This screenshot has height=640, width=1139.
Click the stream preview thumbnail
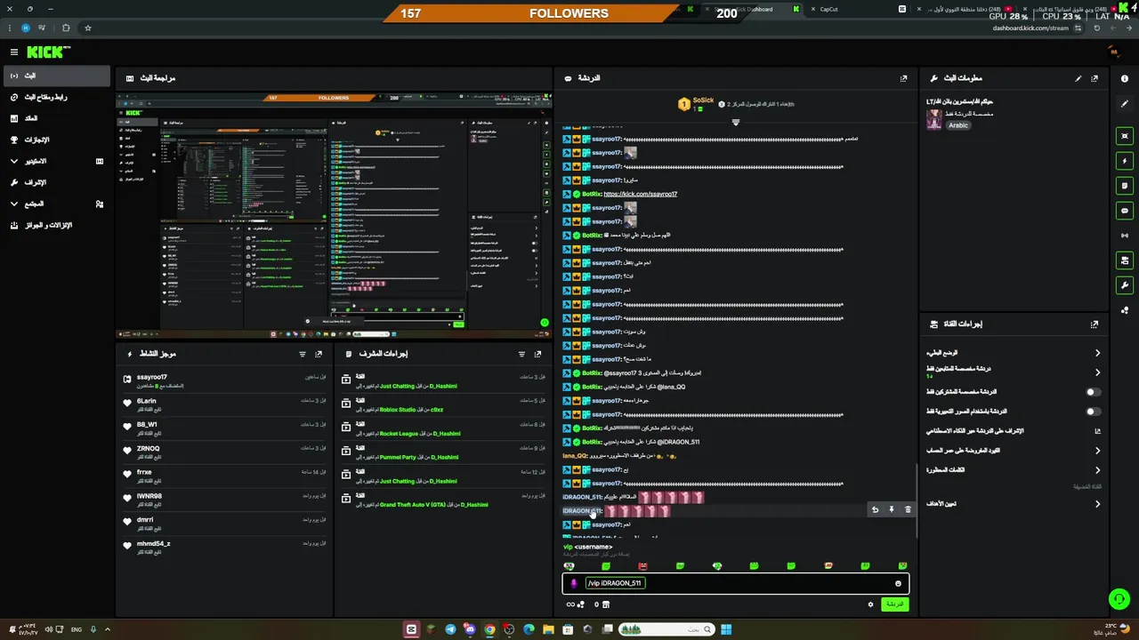click(334, 214)
